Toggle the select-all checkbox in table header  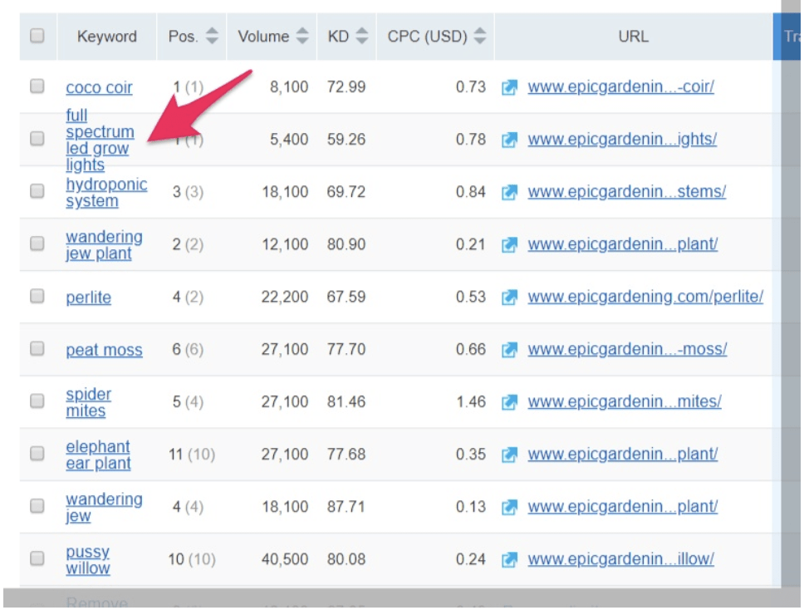pyautogui.click(x=37, y=36)
